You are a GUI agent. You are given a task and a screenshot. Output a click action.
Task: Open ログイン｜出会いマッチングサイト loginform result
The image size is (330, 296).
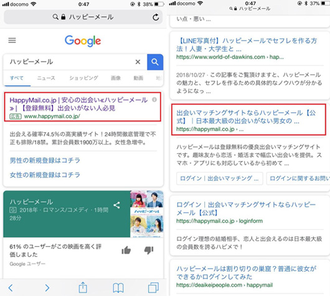[x=246, y=209]
